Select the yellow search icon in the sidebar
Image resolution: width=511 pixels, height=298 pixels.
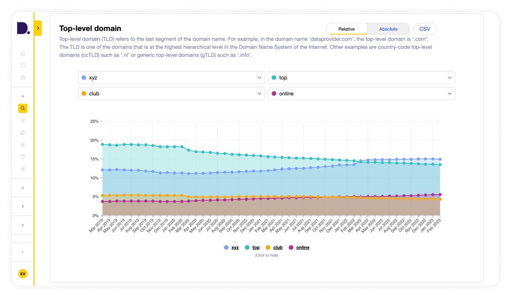point(23,108)
